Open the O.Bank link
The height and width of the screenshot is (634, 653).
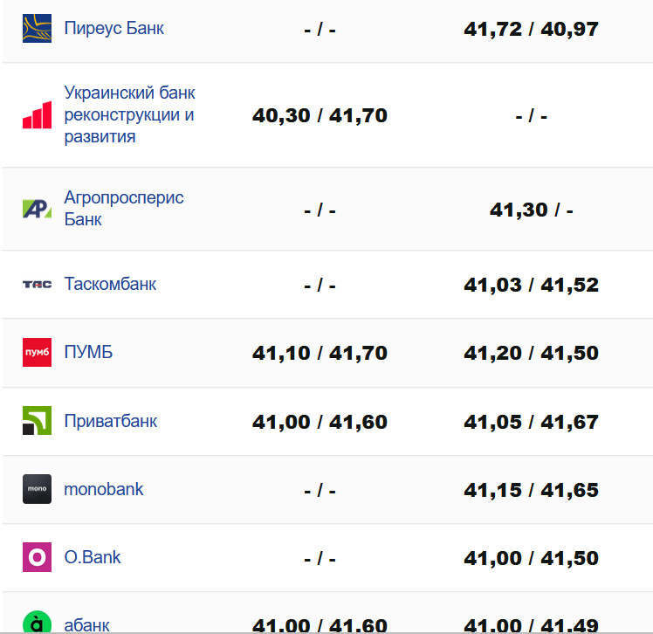pyautogui.click(x=93, y=557)
